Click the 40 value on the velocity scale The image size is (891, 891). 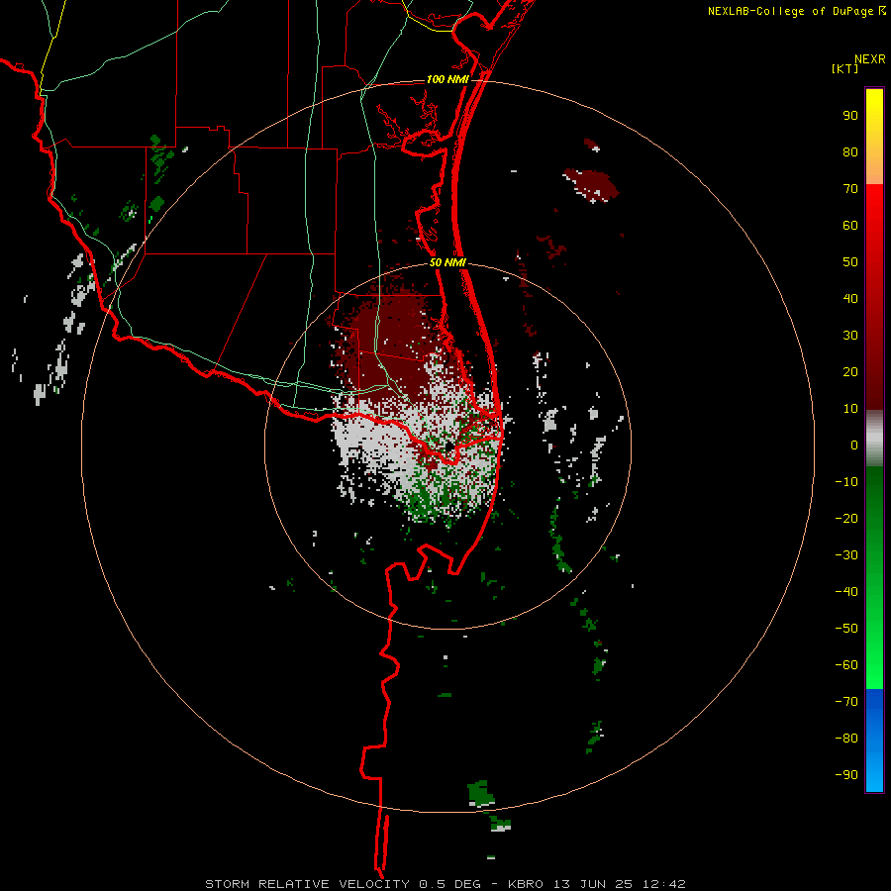click(x=850, y=299)
